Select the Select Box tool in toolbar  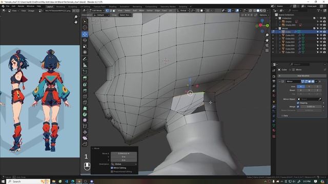click(x=85, y=21)
